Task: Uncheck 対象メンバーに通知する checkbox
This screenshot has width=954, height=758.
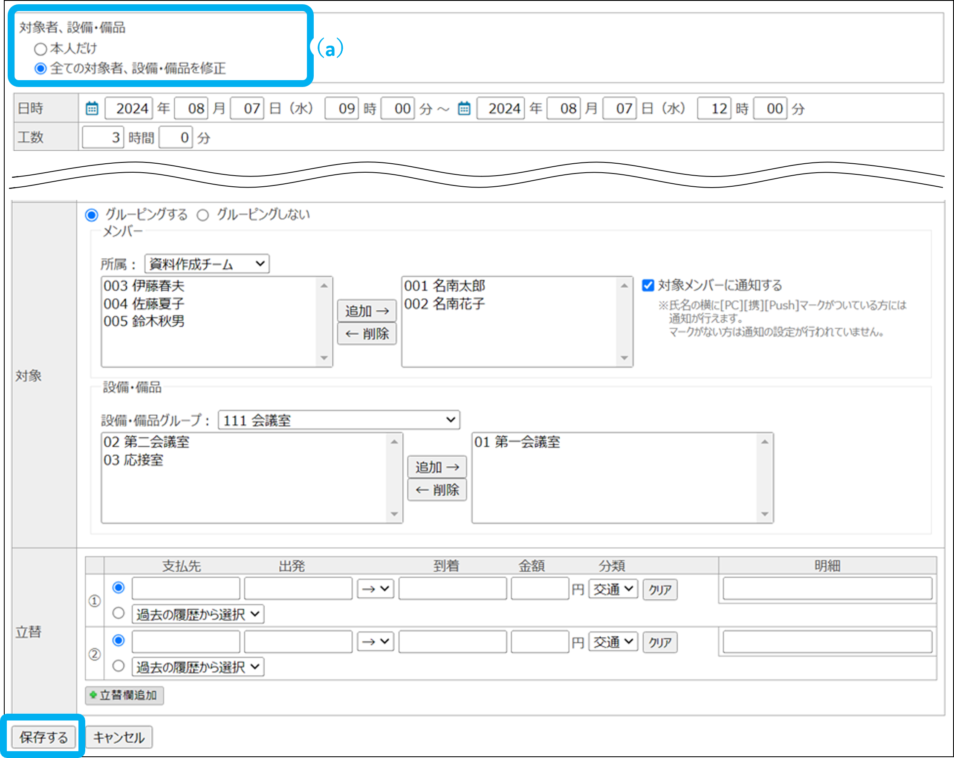Action: coord(648,285)
